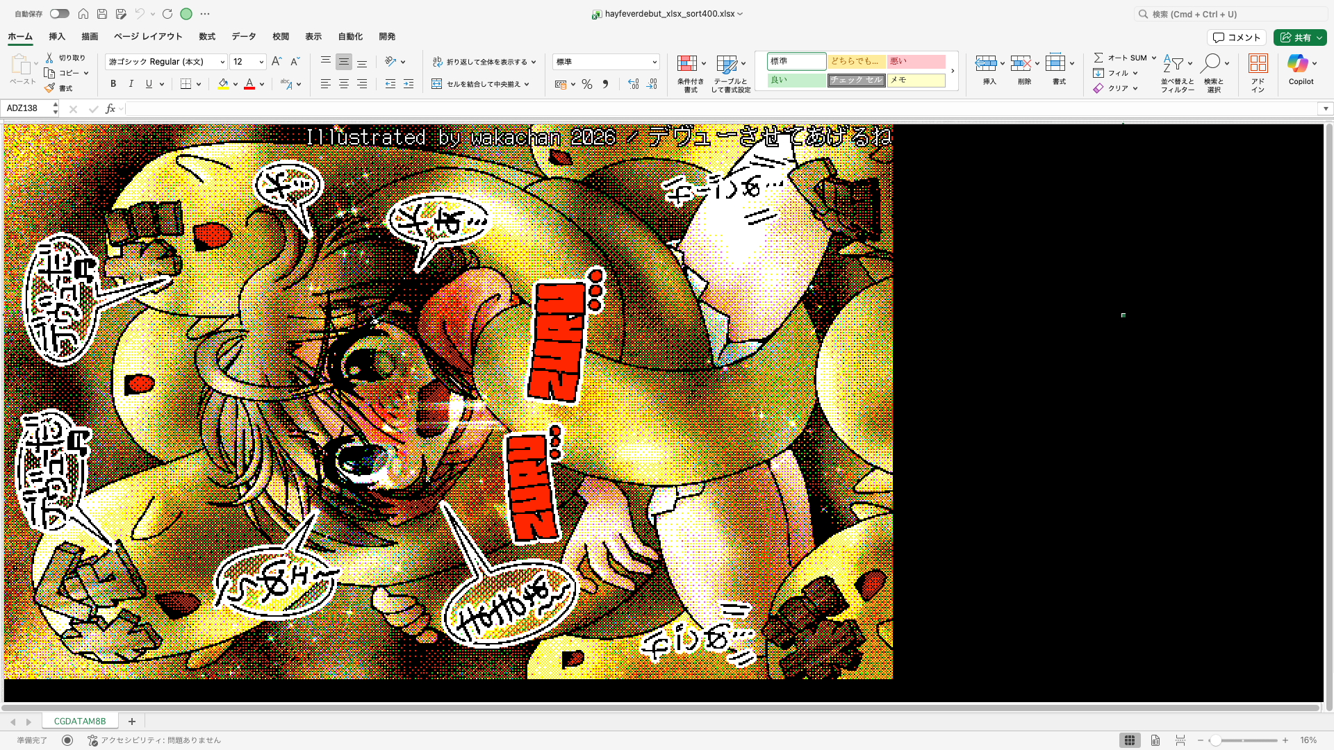The width and height of the screenshot is (1334, 750).
Task: Switch to the 挿入 ribbon tab
Action: pos(56,37)
